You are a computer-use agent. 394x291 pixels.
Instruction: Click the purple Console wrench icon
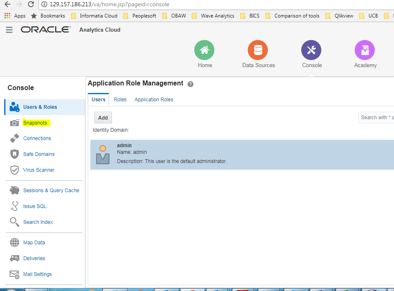(x=311, y=50)
